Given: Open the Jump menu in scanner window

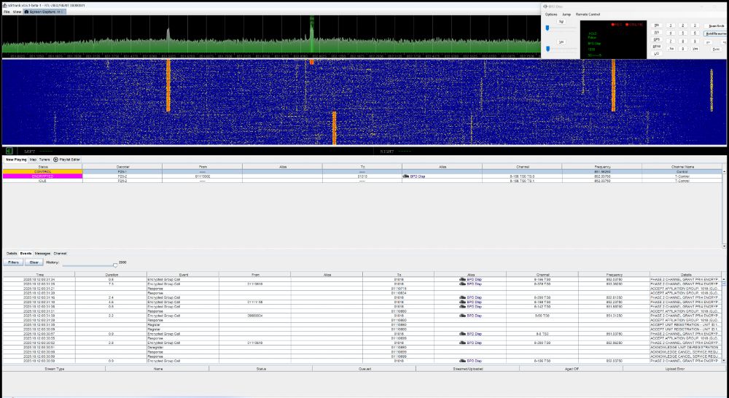Looking at the screenshot, I should click(566, 14).
